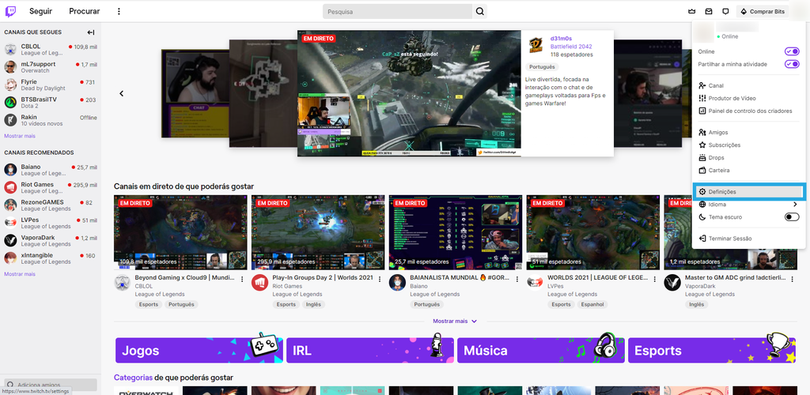Screen dimensions: 810x395
Task: Open mL7support channel in sidebar
Action: click(51, 67)
